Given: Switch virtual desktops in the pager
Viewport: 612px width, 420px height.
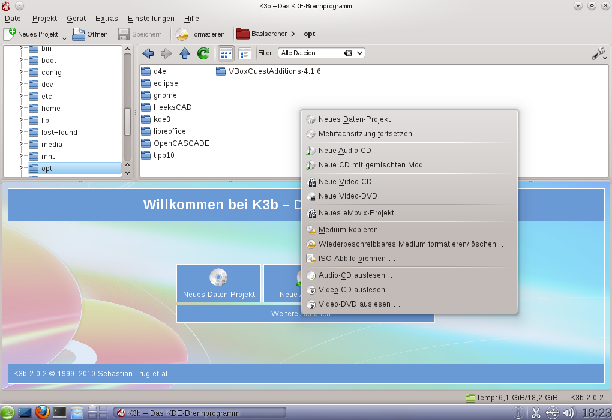Looking at the screenshot, I should pyautogui.click(x=98, y=412).
